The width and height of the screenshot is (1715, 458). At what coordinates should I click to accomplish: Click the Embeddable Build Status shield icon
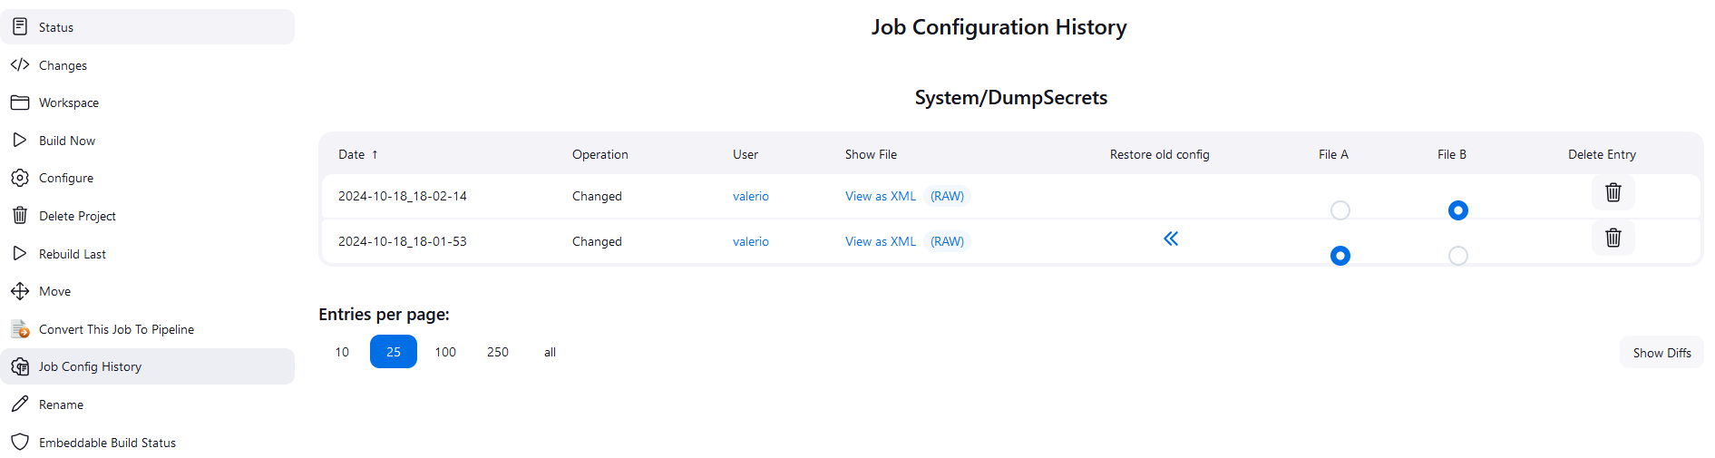(x=20, y=443)
